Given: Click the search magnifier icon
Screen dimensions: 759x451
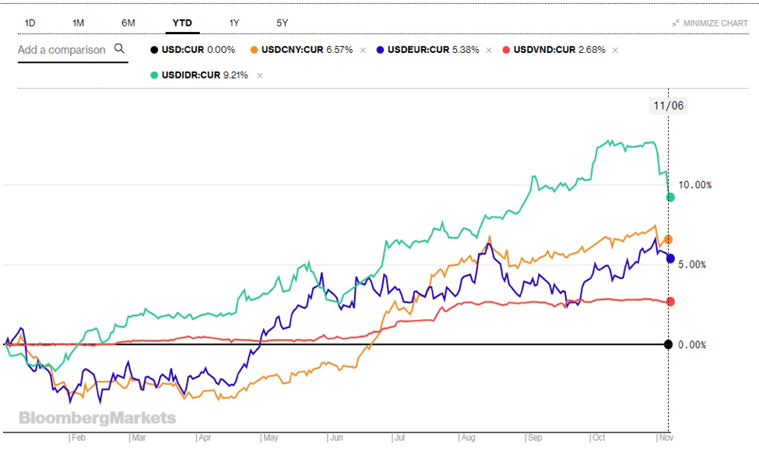Looking at the screenshot, I should (x=119, y=49).
